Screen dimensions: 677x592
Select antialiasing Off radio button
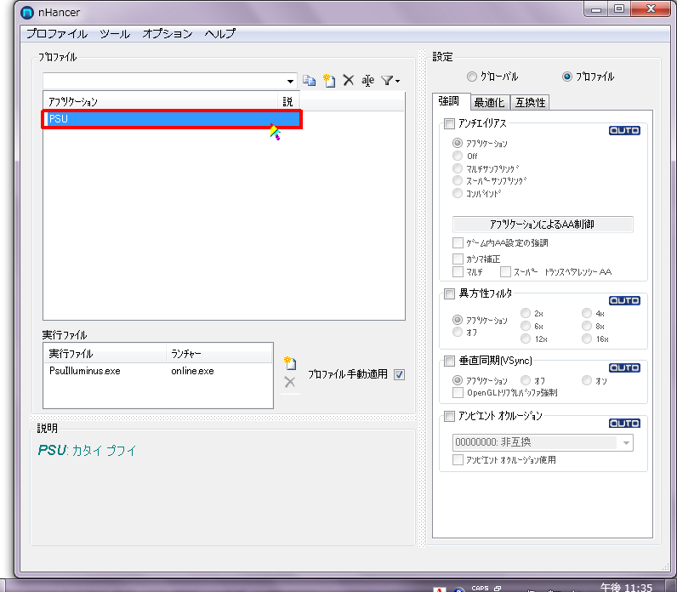pyautogui.click(x=458, y=156)
